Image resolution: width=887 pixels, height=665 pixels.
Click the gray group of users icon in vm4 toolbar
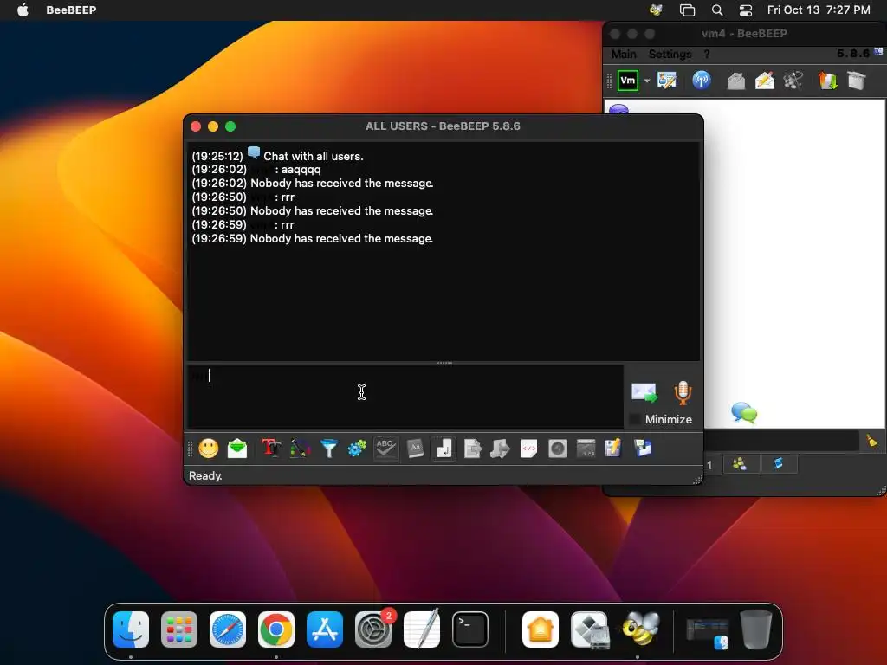tap(793, 81)
